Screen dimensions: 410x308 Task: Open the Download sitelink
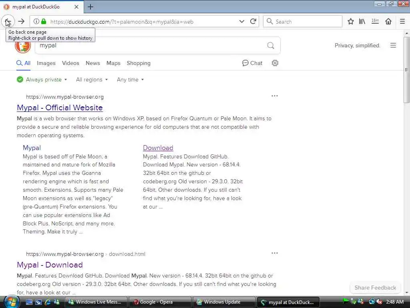[x=158, y=148]
